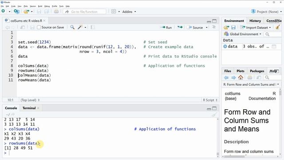
Task: Click the Run button
Action: [x=166, y=28]
